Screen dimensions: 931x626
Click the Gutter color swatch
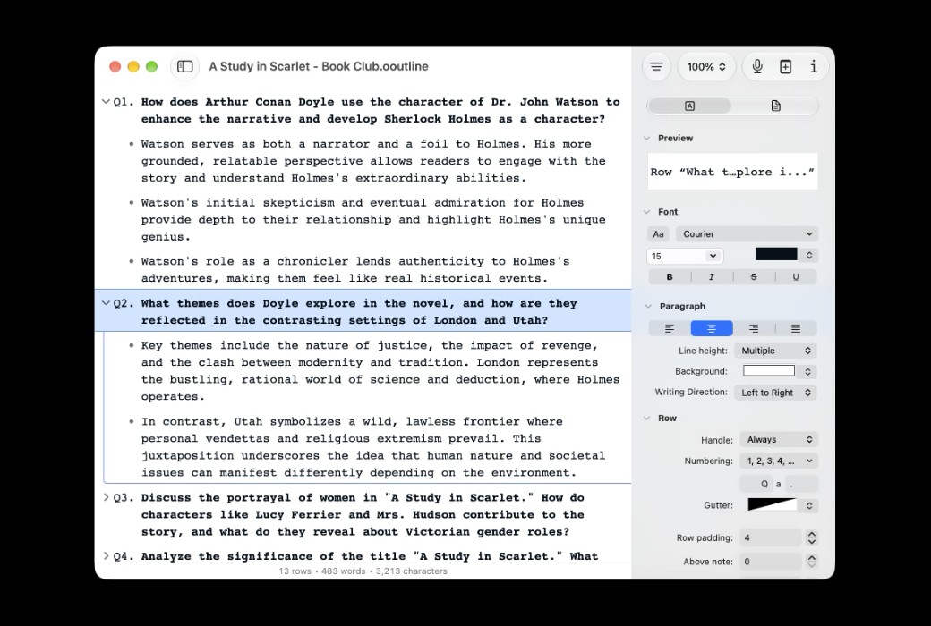pos(772,505)
